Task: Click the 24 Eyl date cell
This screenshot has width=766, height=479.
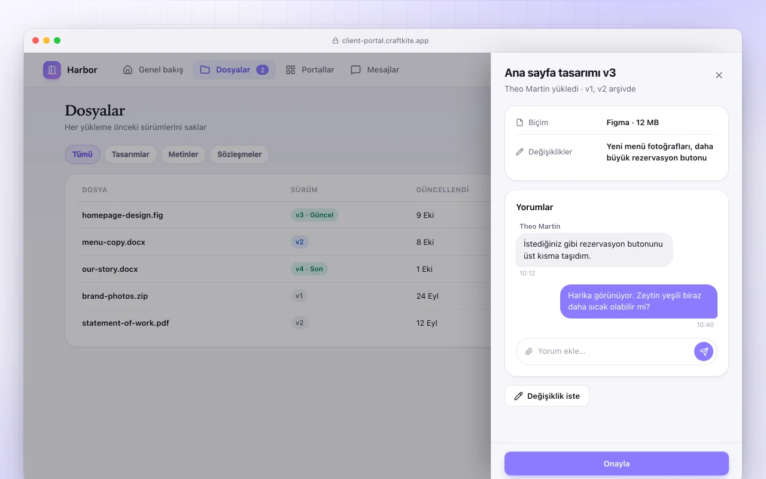Action: 427,296
